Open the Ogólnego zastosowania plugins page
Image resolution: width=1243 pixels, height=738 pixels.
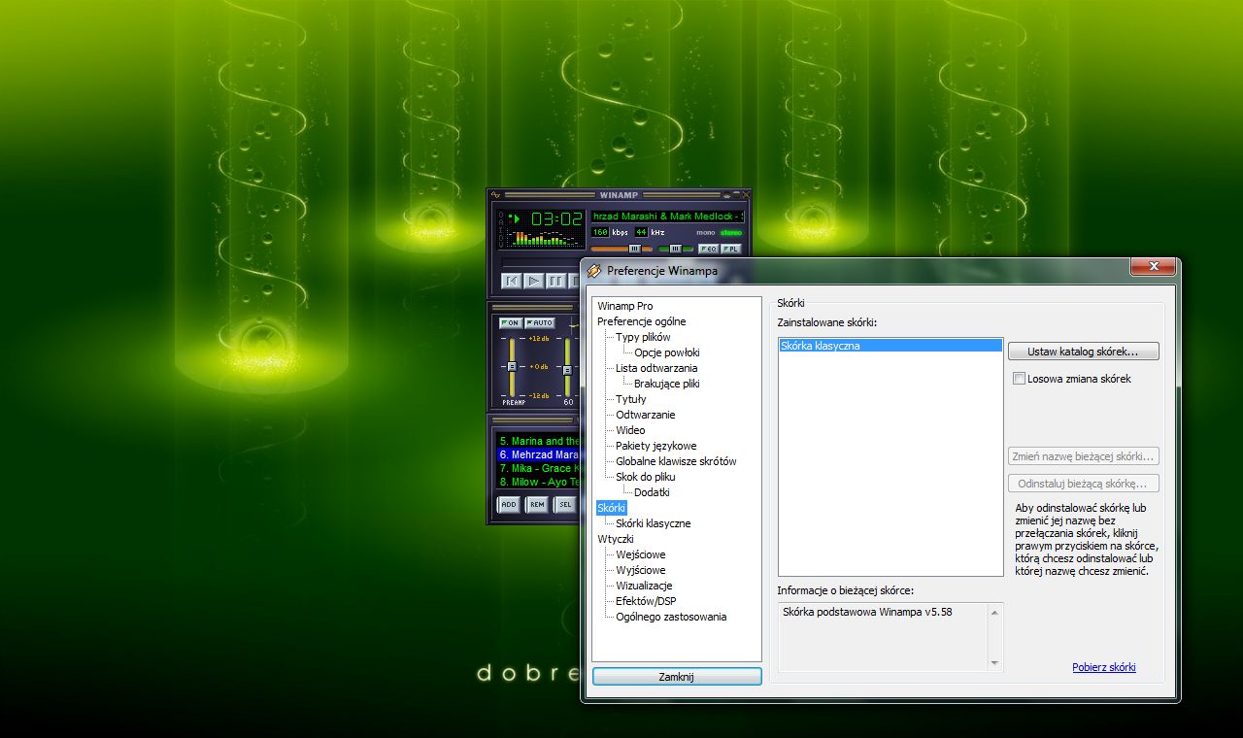(671, 617)
